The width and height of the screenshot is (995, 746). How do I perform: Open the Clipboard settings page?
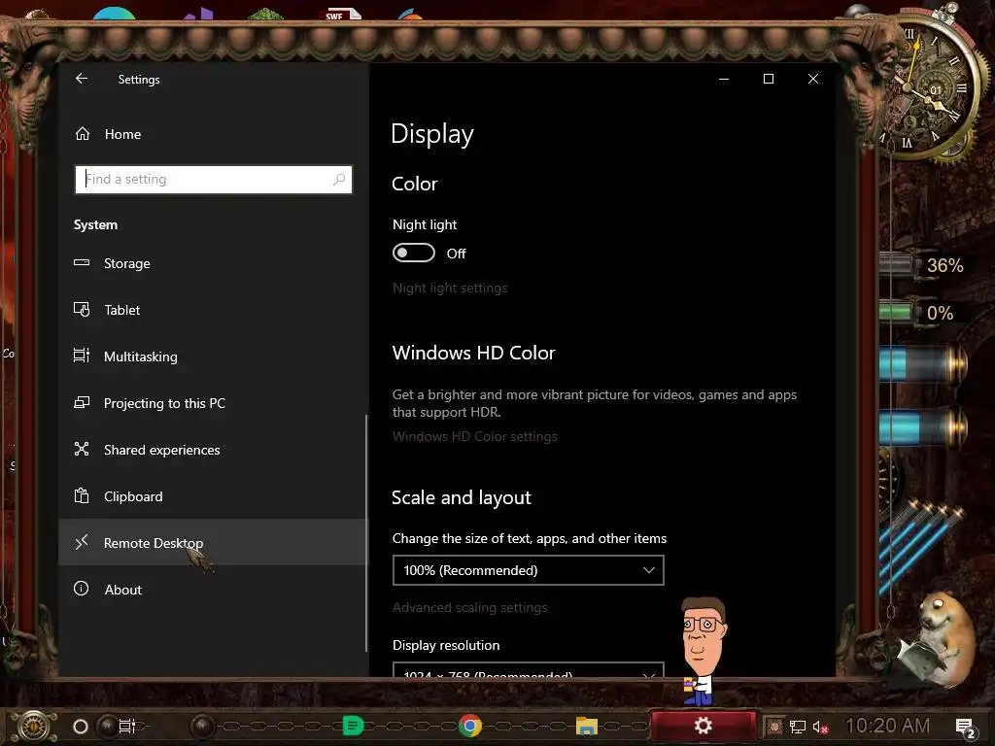pos(213,496)
